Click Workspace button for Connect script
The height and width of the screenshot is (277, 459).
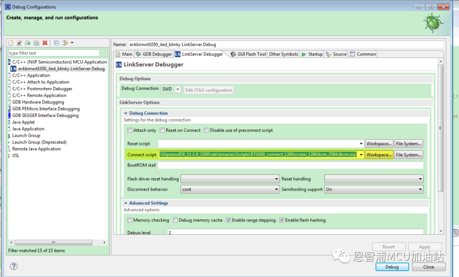click(x=379, y=155)
